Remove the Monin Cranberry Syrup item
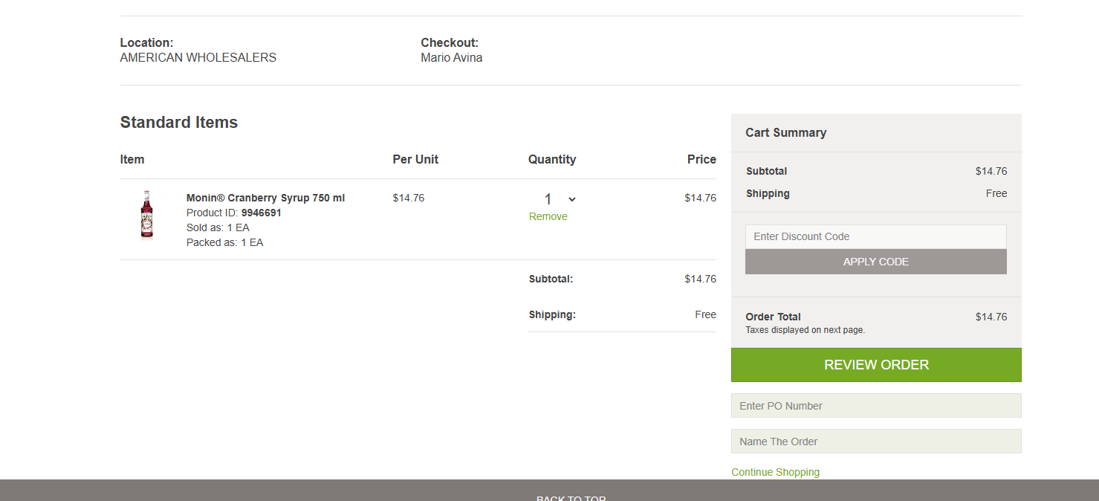The image size is (1099, 501). click(x=548, y=216)
